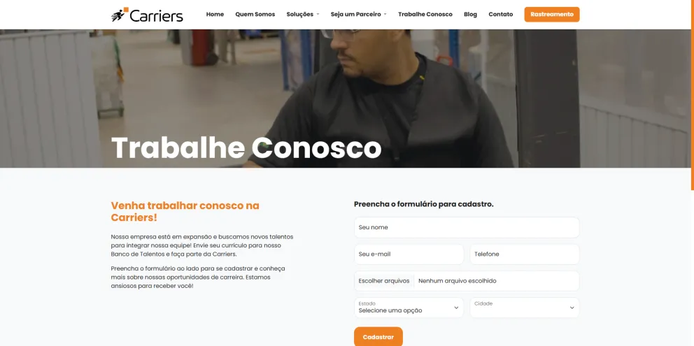The height and width of the screenshot is (346, 694).
Task: Navigate to the Contato page
Action: click(501, 14)
